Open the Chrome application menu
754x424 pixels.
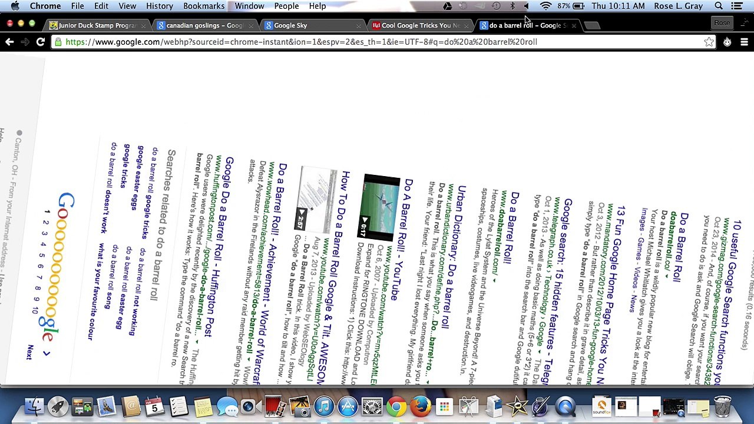pyautogui.click(x=45, y=6)
